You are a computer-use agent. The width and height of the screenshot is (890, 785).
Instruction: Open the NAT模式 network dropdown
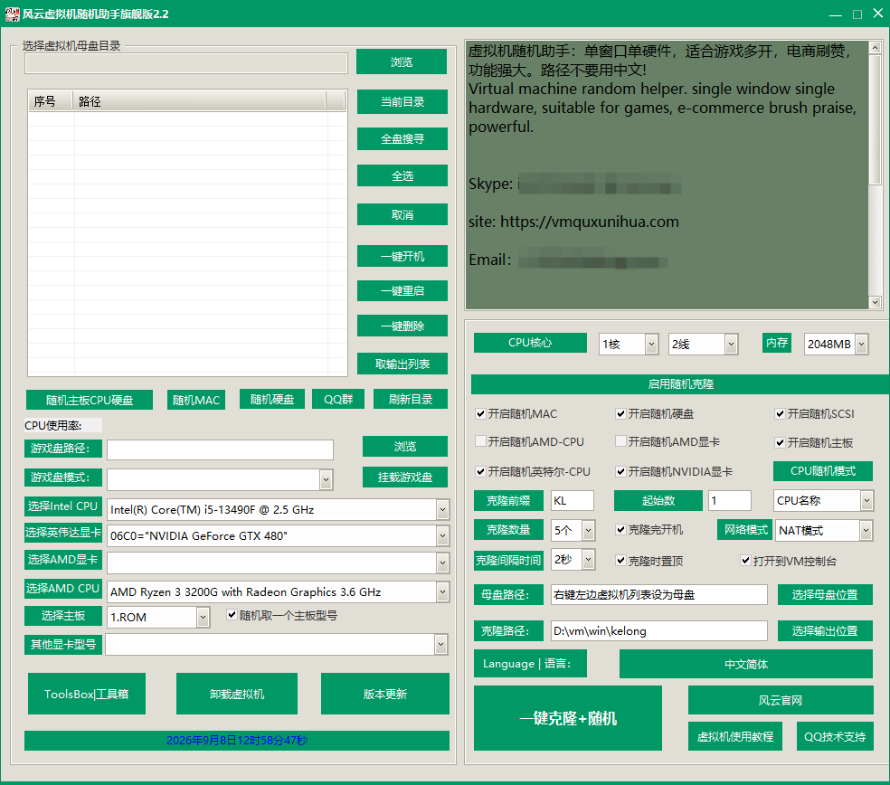point(865,530)
